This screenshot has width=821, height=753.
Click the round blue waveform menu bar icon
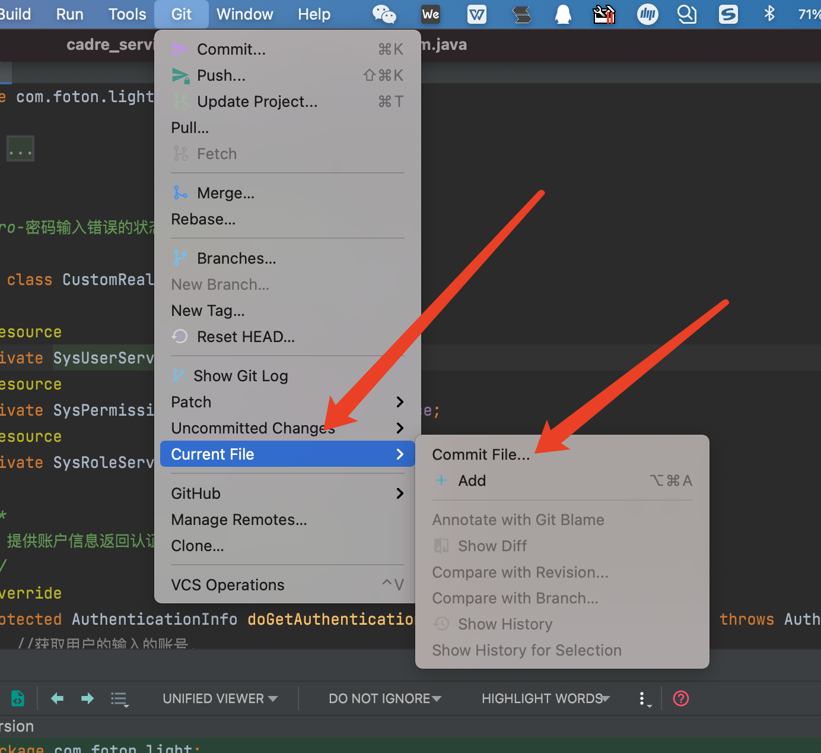point(647,14)
